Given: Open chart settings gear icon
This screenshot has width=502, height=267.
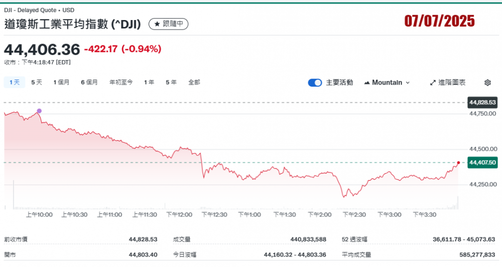Looking at the screenshot, I should 487,83.
